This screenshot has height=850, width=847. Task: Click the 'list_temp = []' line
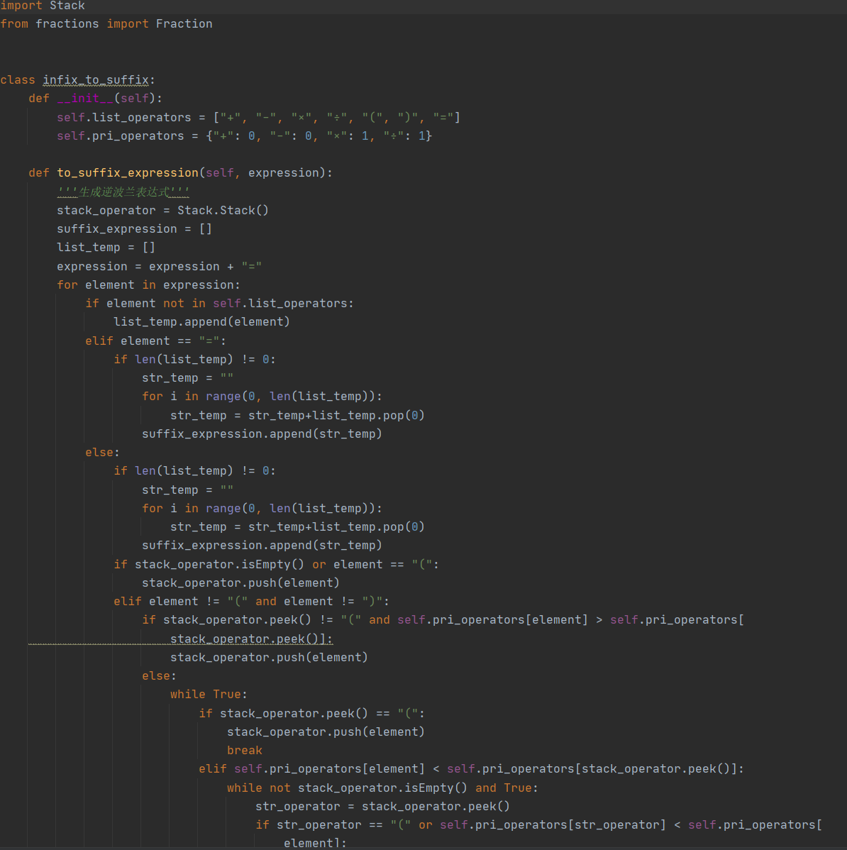click(106, 247)
